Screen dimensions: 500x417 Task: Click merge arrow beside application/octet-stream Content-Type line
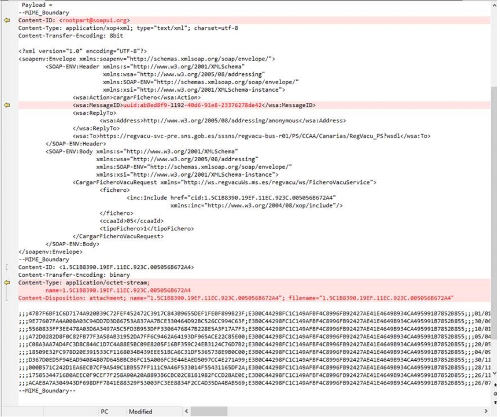[7, 283]
